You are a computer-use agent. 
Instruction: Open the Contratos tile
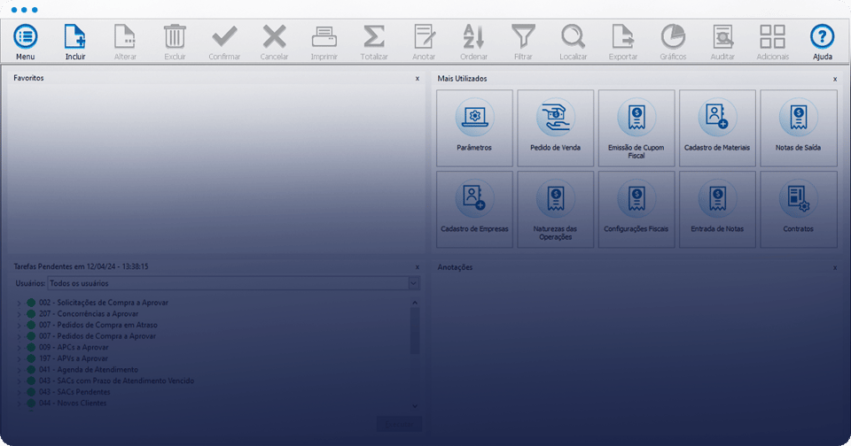[799, 209]
